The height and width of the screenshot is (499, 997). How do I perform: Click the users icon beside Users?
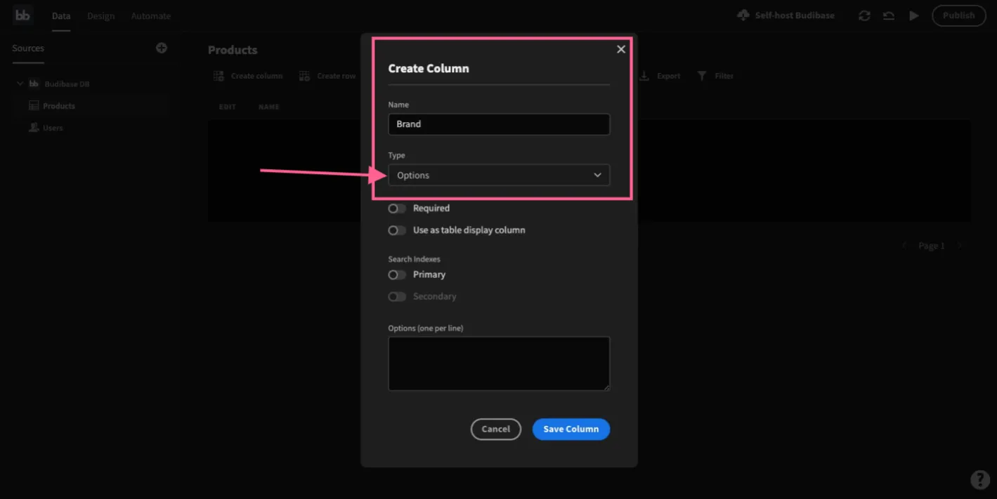[34, 128]
